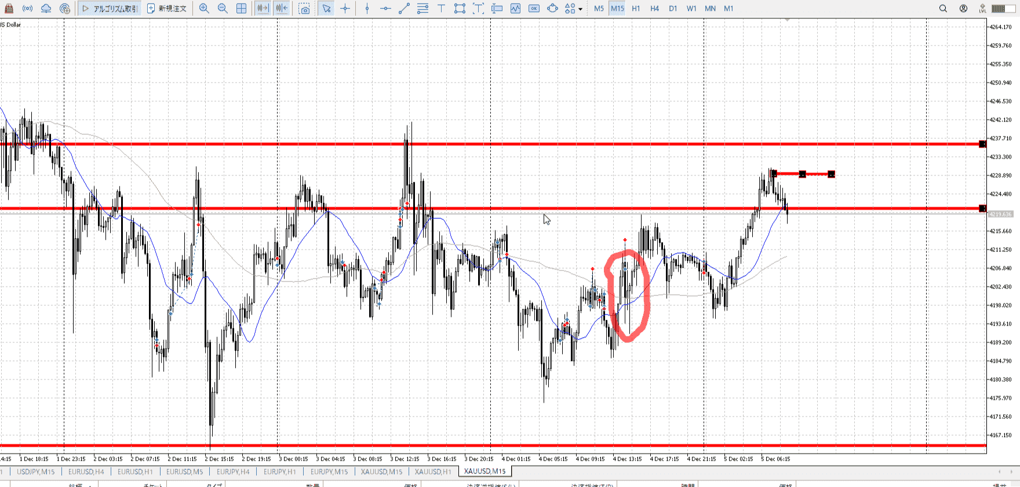Toggle chart auto-scroll to latest bar
This screenshot has width=1020, height=487.
coord(263,9)
